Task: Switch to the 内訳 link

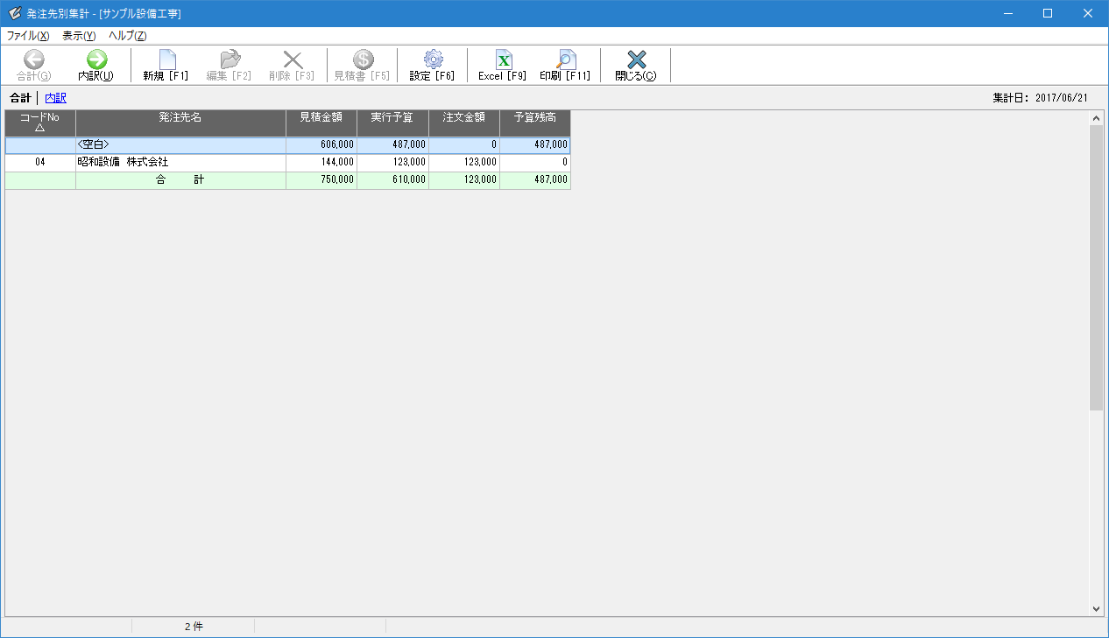Action: 56,98
